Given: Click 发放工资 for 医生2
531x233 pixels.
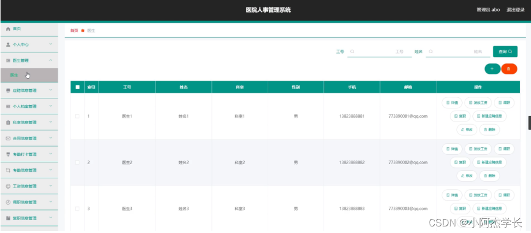Looking at the screenshot, I should pyautogui.click(x=478, y=149).
